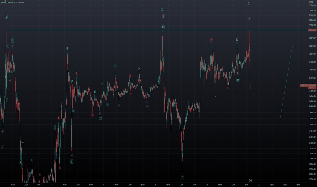The image size is (317, 187).
Task: Select the boxed 5 wave label
Action: tap(6, 17)
